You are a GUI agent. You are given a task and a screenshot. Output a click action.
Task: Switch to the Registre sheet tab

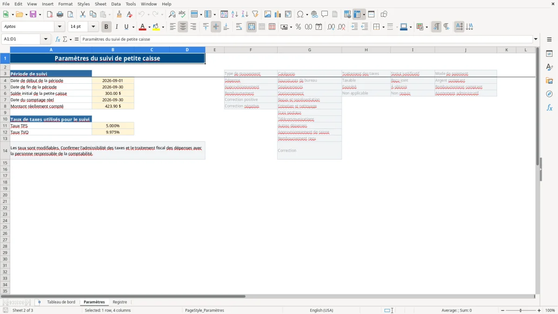tap(120, 302)
